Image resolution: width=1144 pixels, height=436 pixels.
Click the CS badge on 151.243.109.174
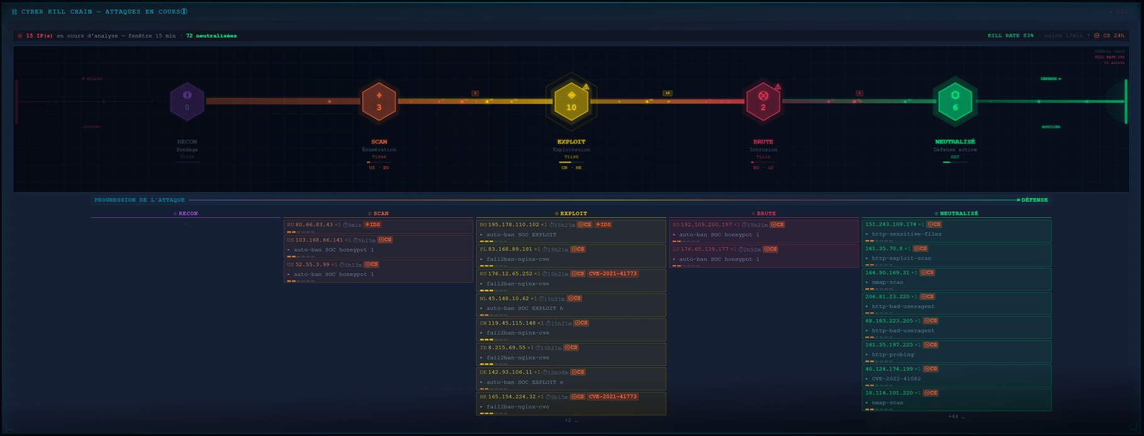pyautogui.click(x=934, y=224)
